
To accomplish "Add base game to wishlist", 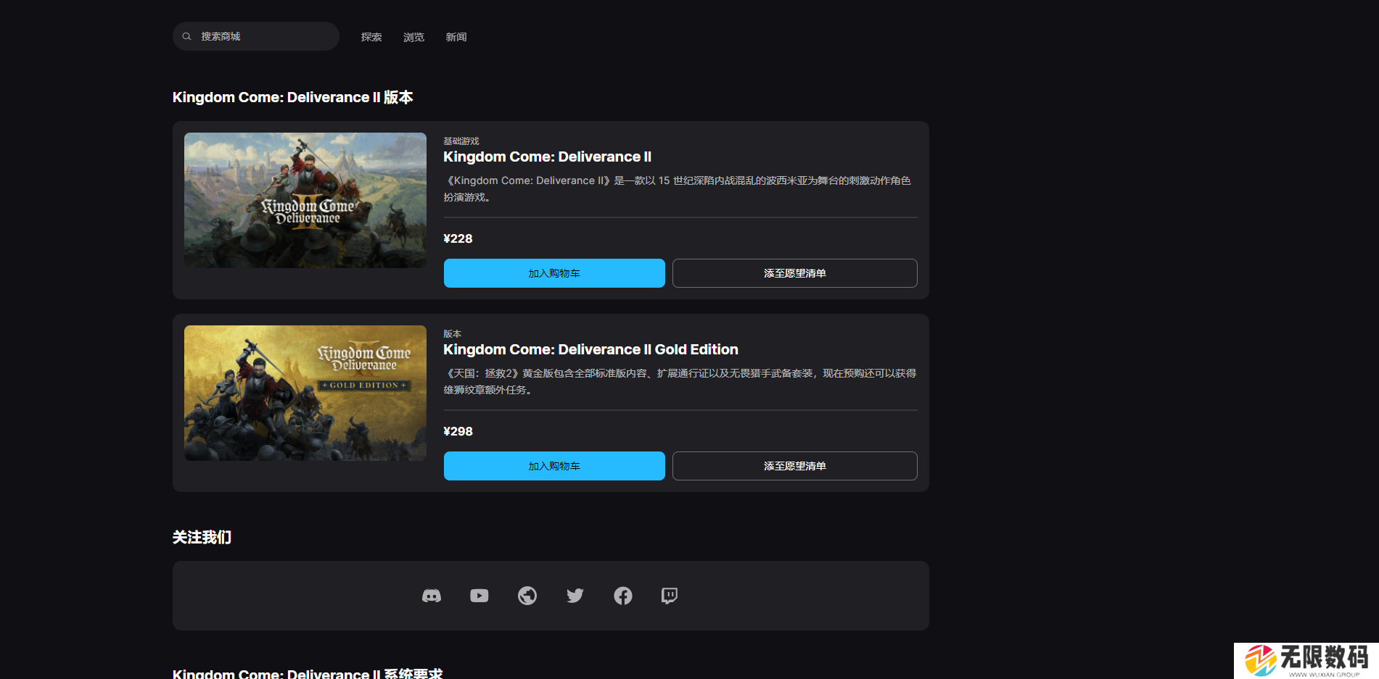I will pyautogui.click(x=794, y=273).
